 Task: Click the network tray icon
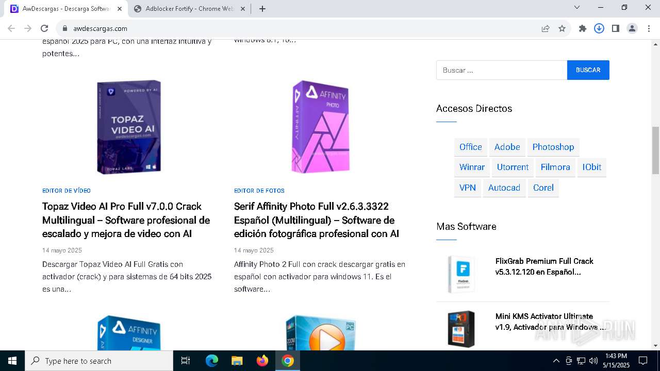point(581,361)
